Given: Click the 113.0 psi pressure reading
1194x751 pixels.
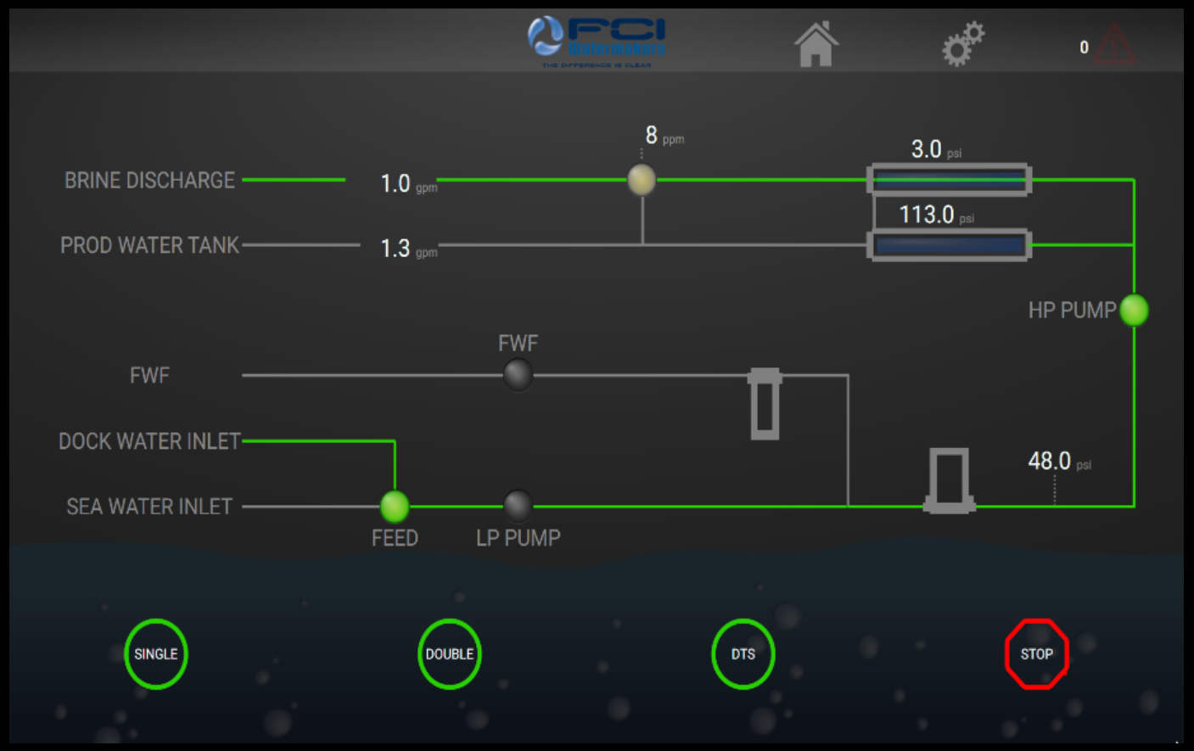Looking at the screenshot, I should click(928, 215).
